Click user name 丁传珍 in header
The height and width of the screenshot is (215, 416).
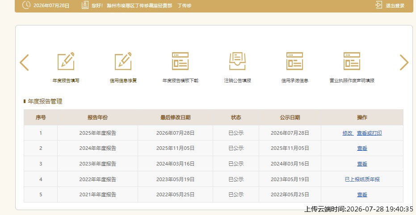click(185, 5)
